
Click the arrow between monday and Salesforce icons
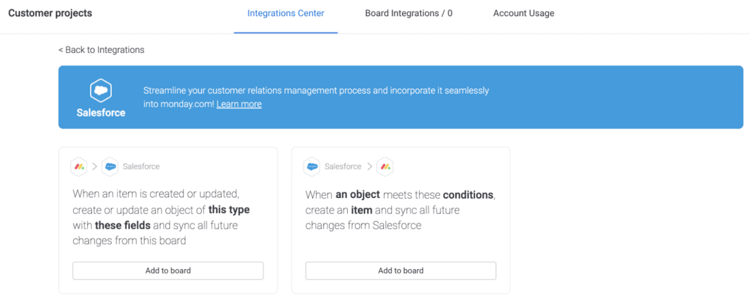[94, 167]
